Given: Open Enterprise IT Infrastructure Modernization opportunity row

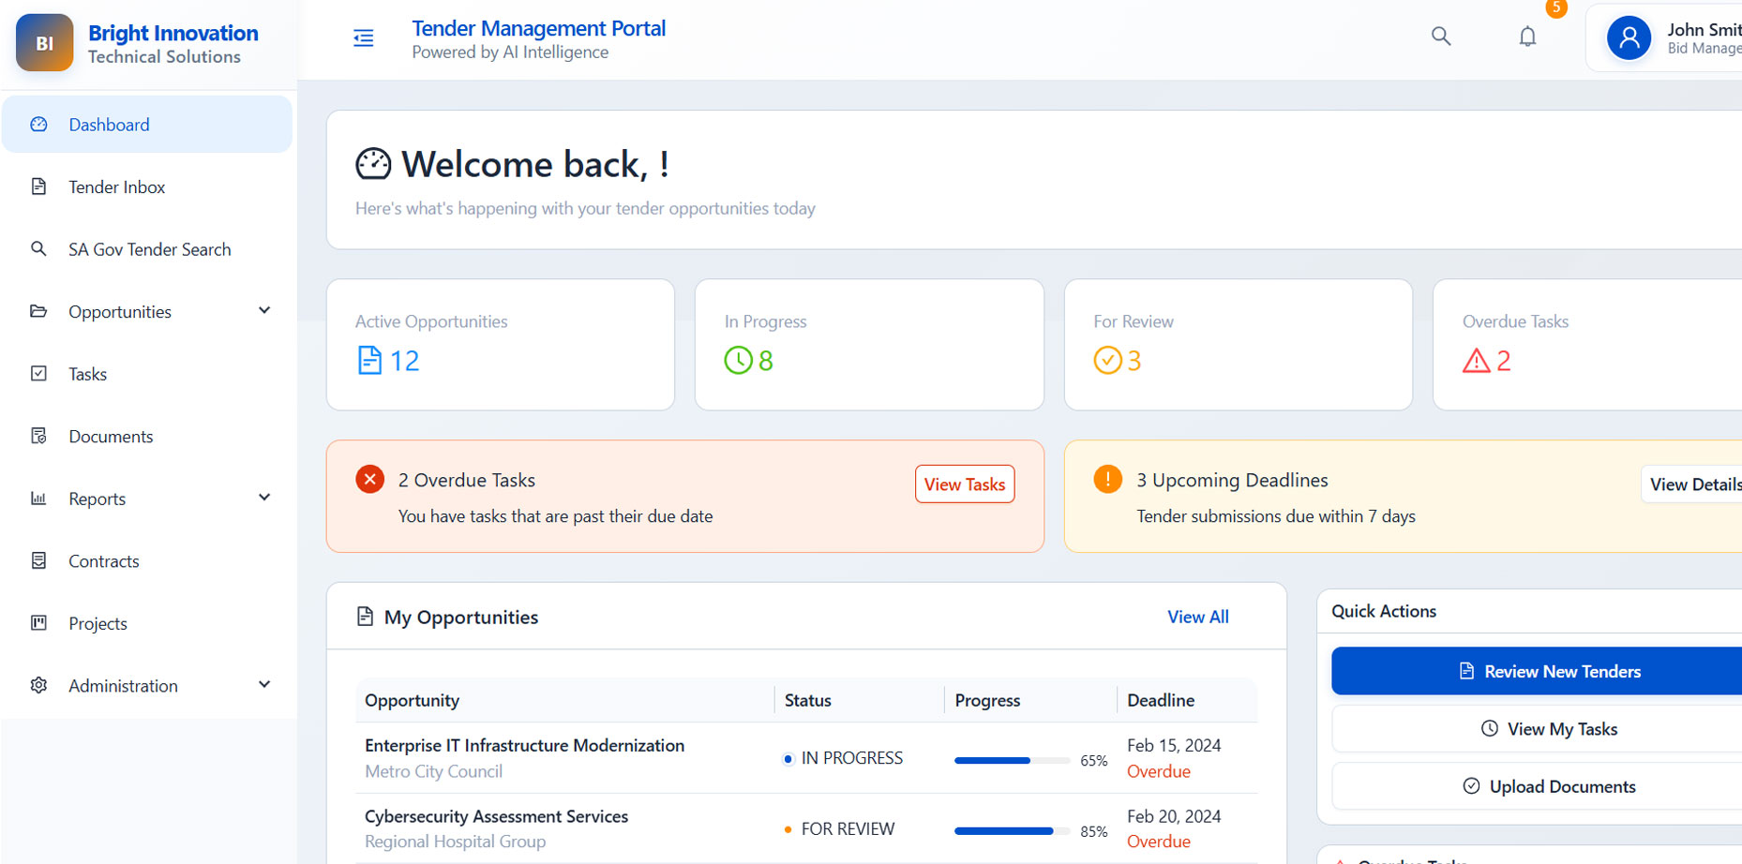Looking at the screenshot, I should coord(524,746).
